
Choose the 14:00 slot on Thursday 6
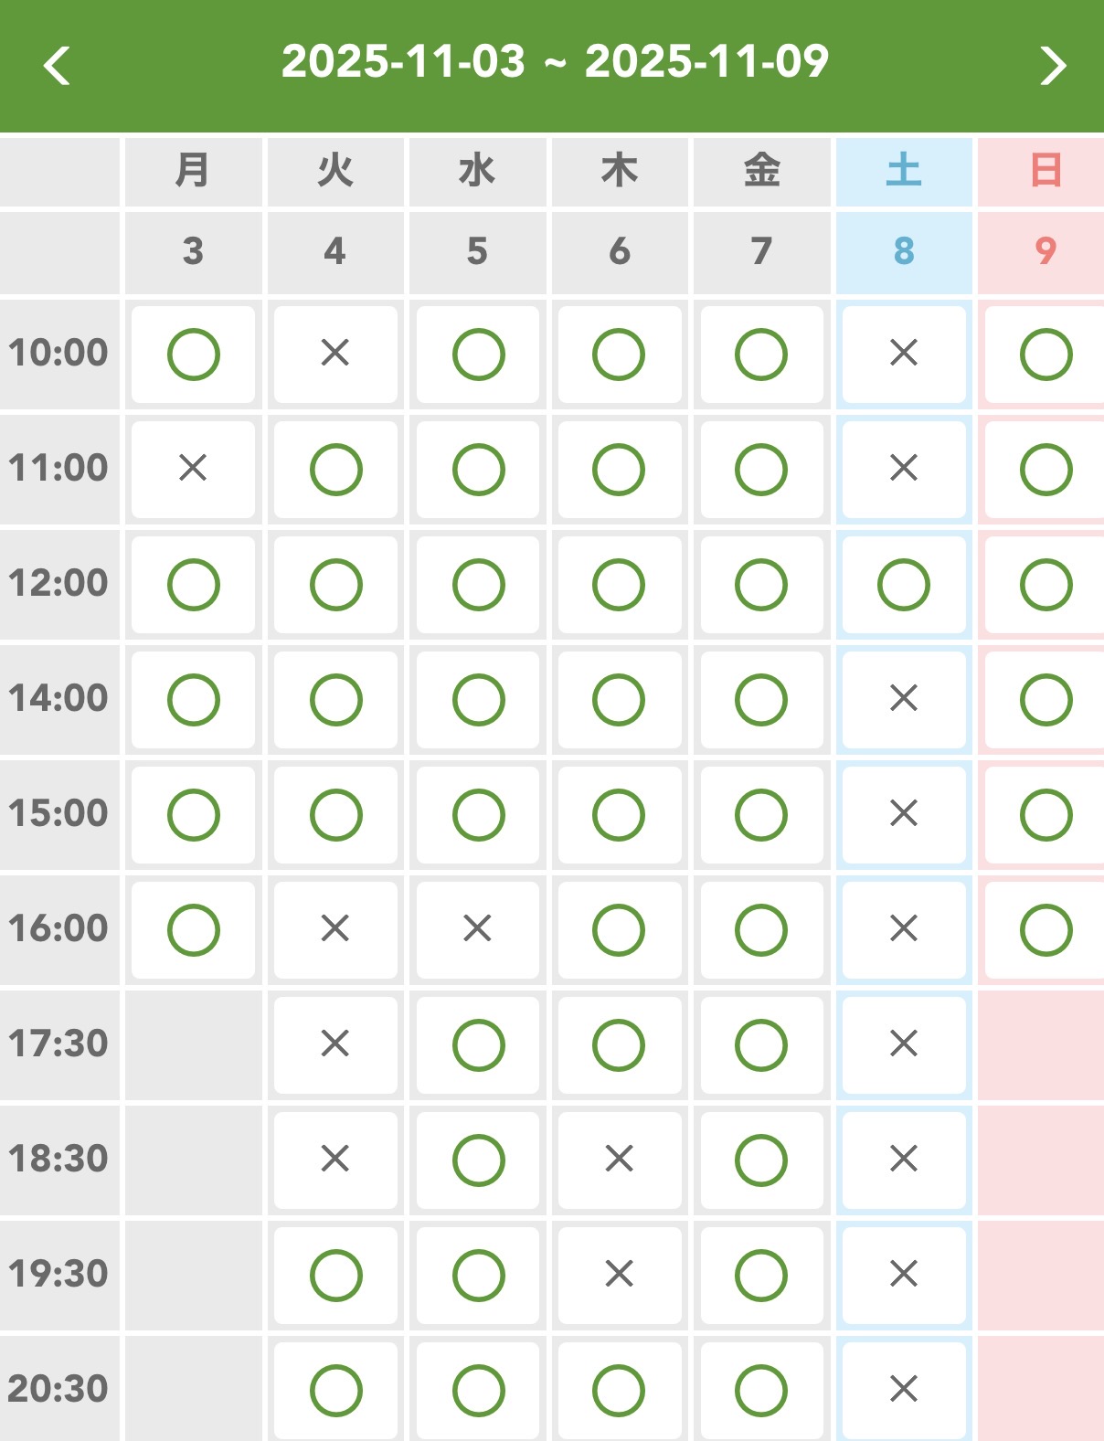619,700
